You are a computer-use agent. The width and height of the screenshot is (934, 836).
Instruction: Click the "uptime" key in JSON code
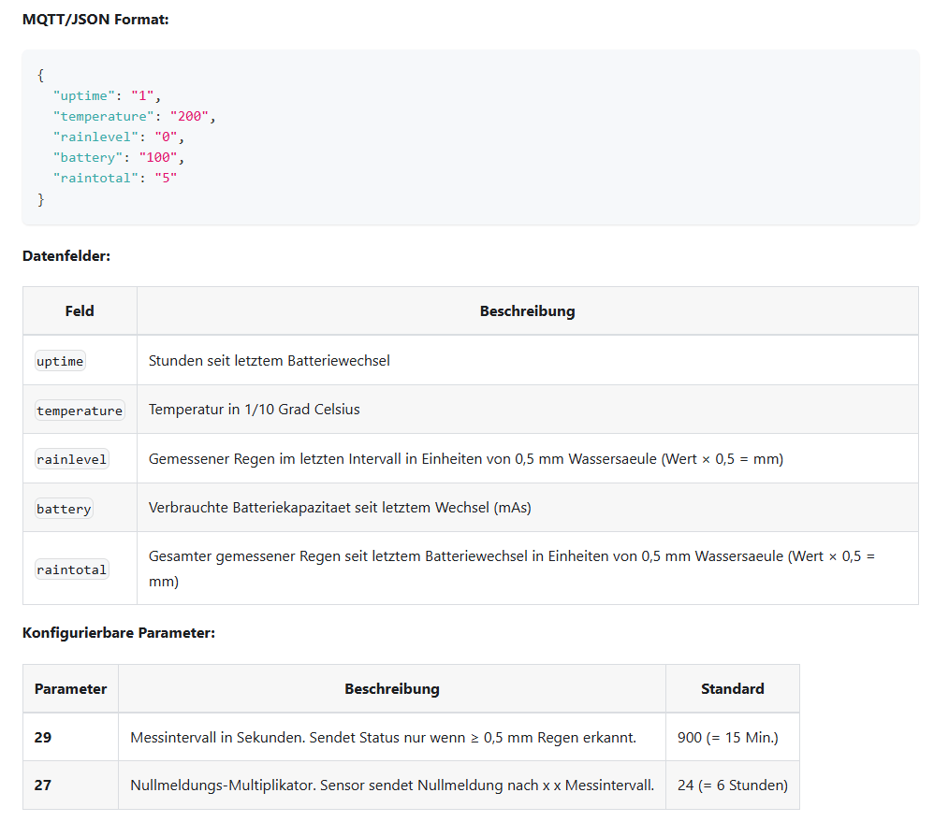point(84,95)
